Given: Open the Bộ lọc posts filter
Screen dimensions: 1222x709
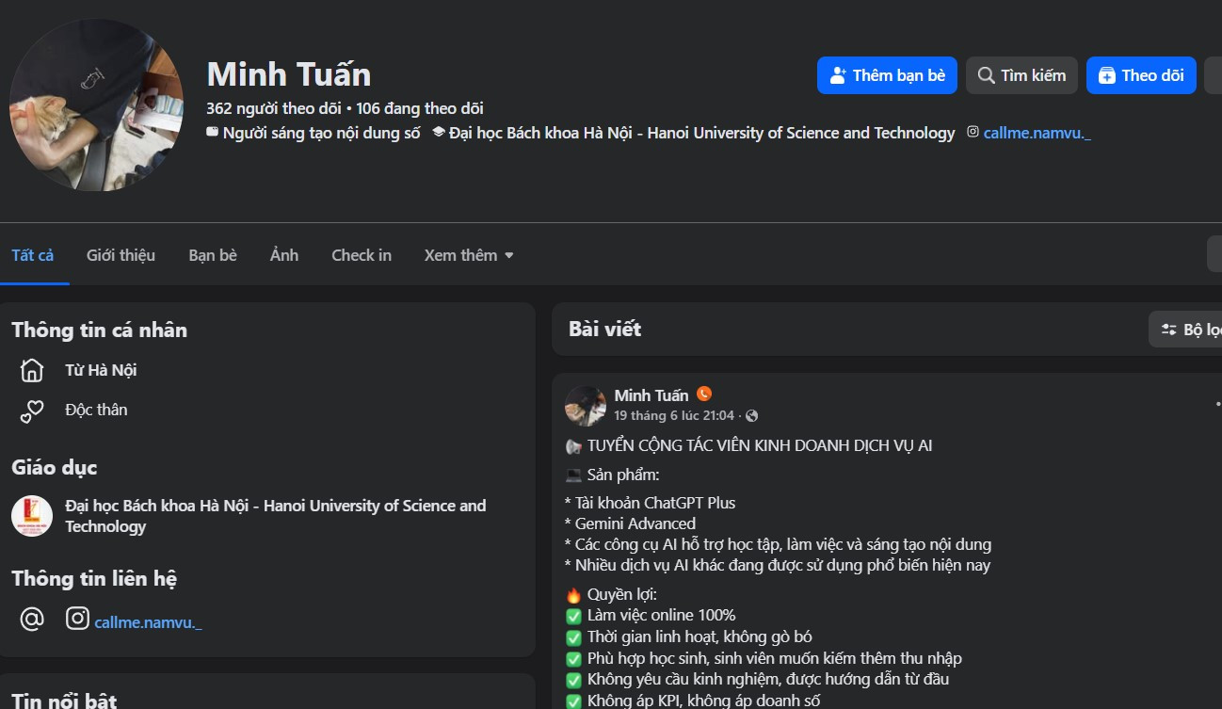Looking at the screenshot, I should pos(1186,330).
